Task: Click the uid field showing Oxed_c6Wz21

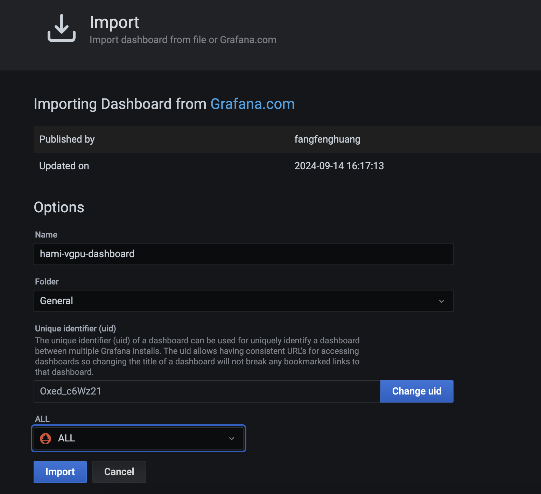Action: tap(207, 391)
